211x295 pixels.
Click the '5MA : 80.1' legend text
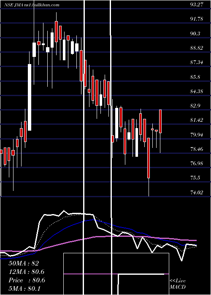(x=24, y=289)
